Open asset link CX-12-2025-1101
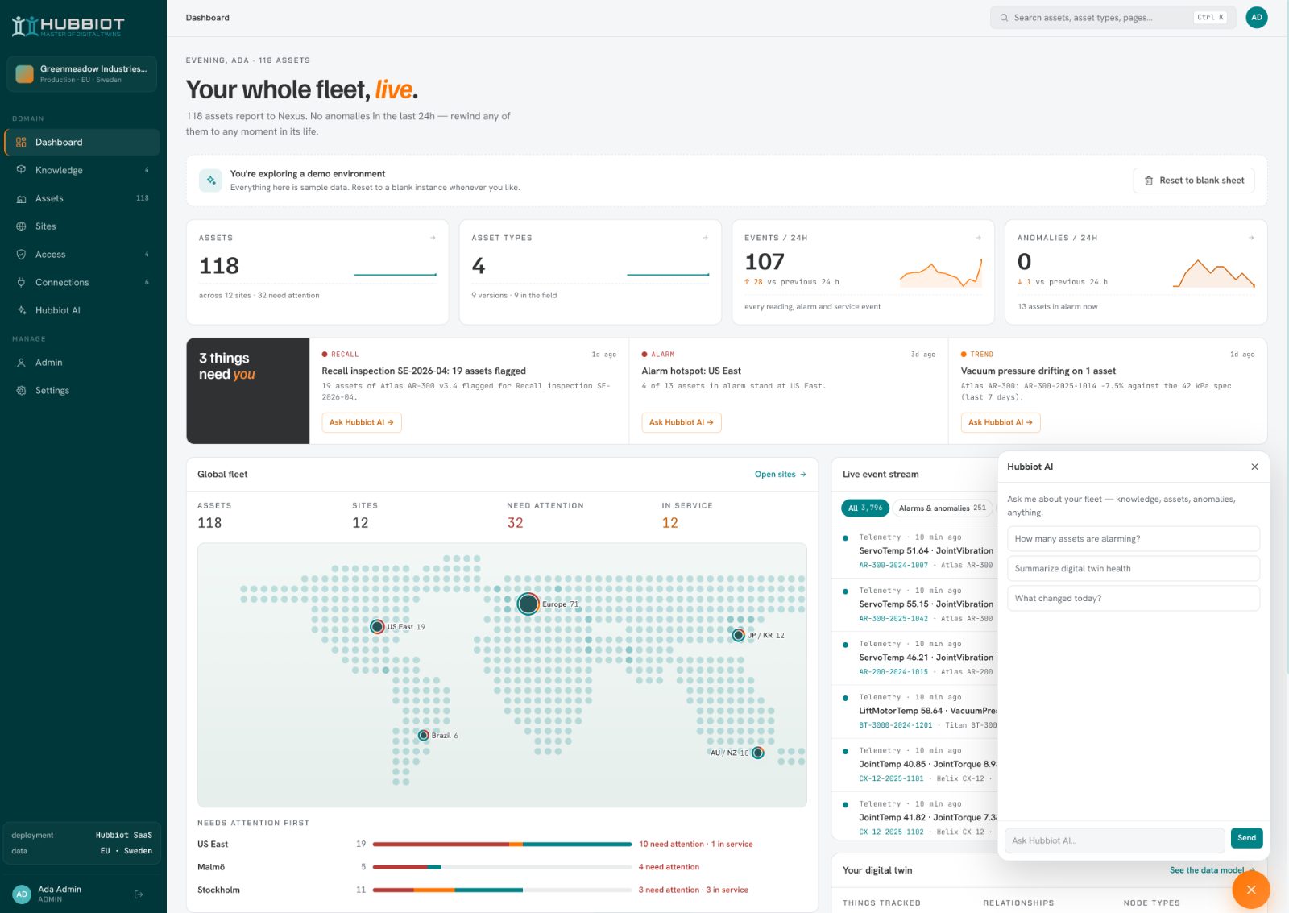 coord(891,779)
